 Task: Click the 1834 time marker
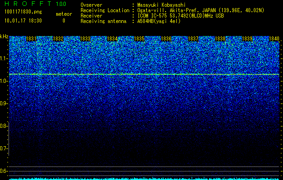click(x=112, y=39)
